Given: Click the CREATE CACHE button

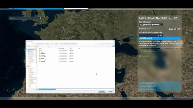Looking at the screenshot, I should (x=160, y=38).
